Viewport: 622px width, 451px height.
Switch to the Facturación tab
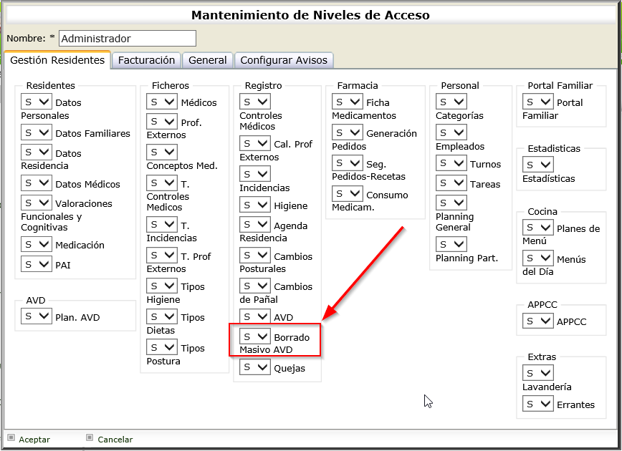(x=146, y=60)
